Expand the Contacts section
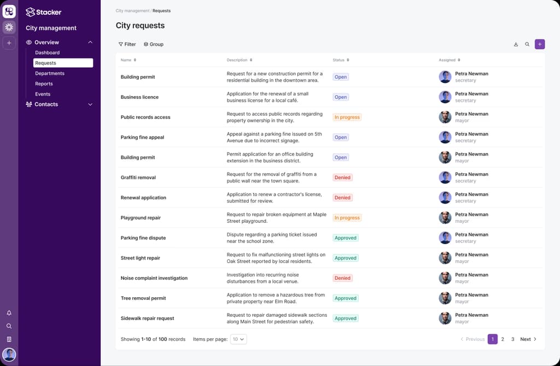 click(x=90, y=104)
